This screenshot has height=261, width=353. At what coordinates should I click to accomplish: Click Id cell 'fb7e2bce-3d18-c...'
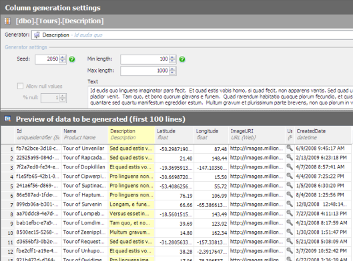[38, 148]
